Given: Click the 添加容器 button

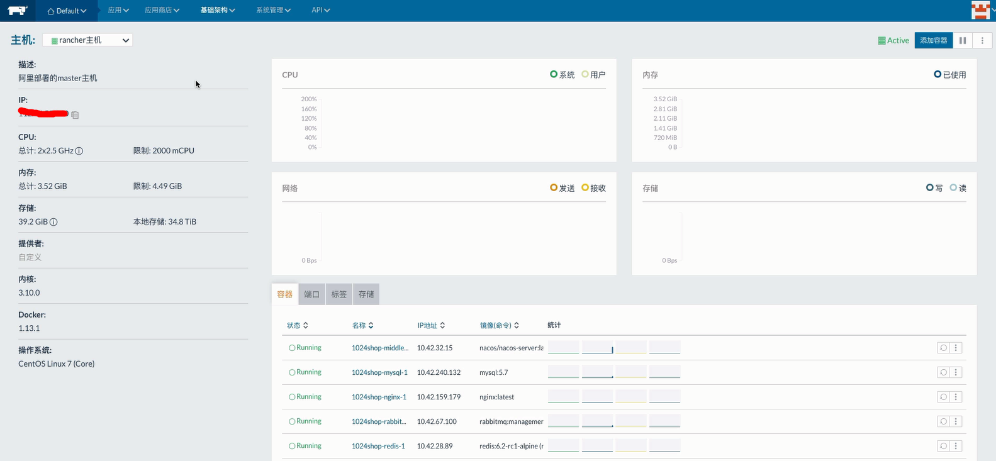Looking at the screenshot, I should pos(934,40).
